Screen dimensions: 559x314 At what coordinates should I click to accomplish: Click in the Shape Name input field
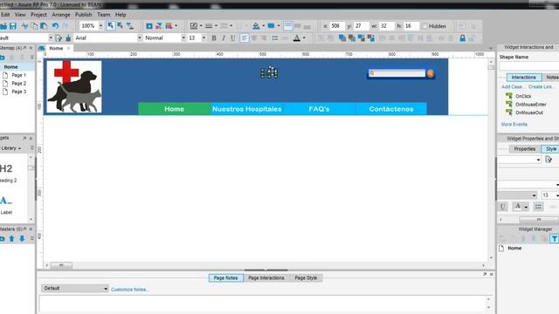[529, 66]
